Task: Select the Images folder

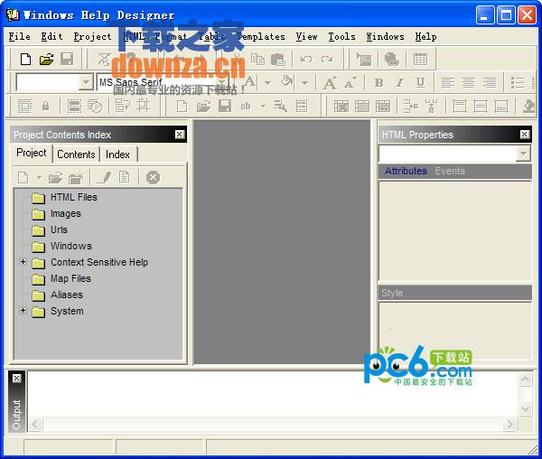Action: click(66, 213)
